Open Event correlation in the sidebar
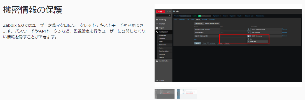Image resolution: width=305 pixels, height=100 pixels. click(x=164, y=51)
